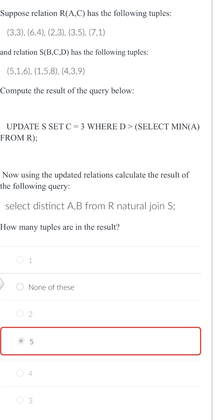This screenshot has width=220, height=420.
Task: Select the radio button for option 4
Action: coord(20,373)
